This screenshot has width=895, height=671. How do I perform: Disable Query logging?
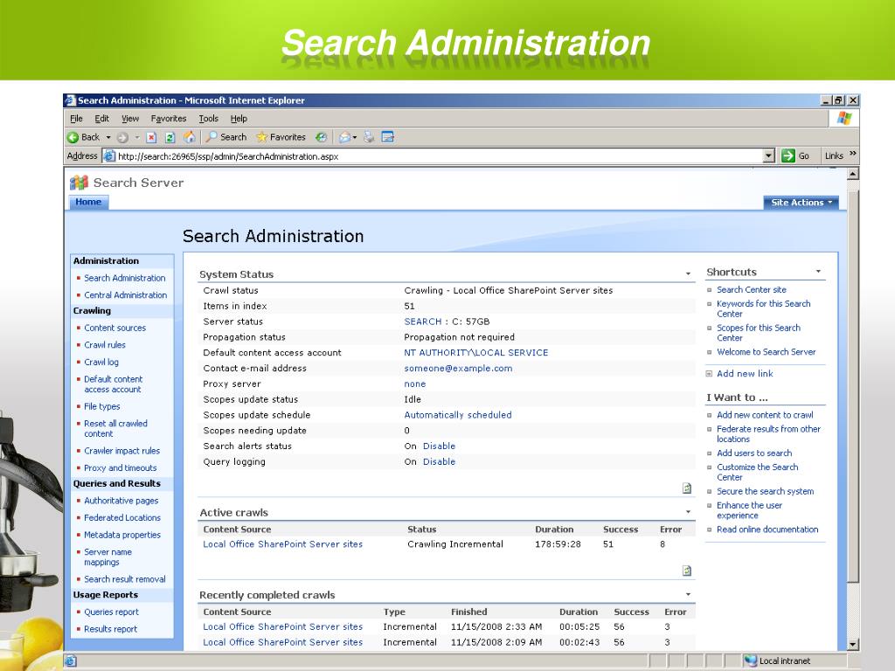(439, 461)
